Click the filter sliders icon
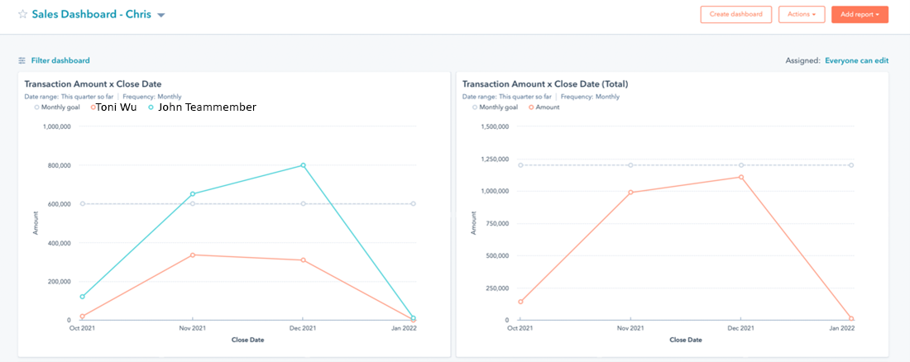The height and width of the screenshot is (362, 910). click(x=22, y=60)
